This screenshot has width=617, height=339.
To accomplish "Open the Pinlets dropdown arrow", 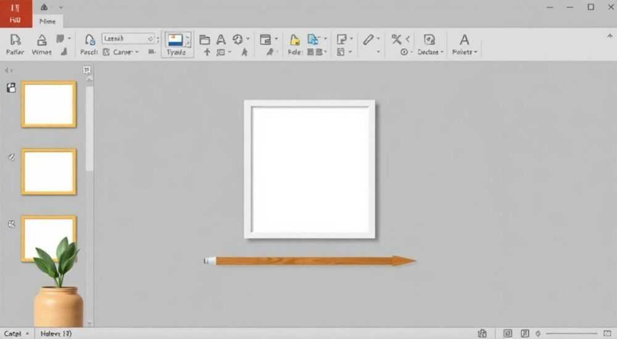I will coord(476,52).
